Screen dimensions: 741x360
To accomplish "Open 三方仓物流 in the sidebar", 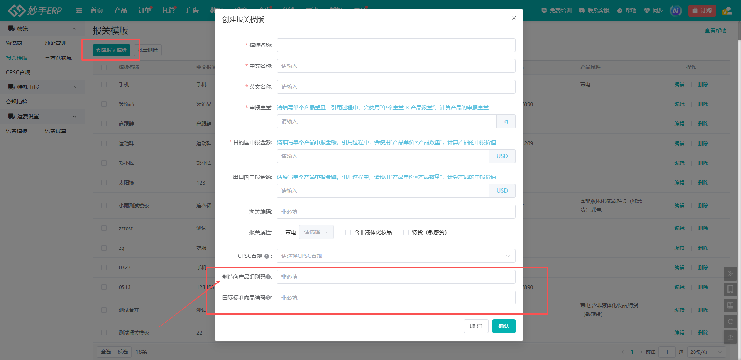I will tap(58, 58).
